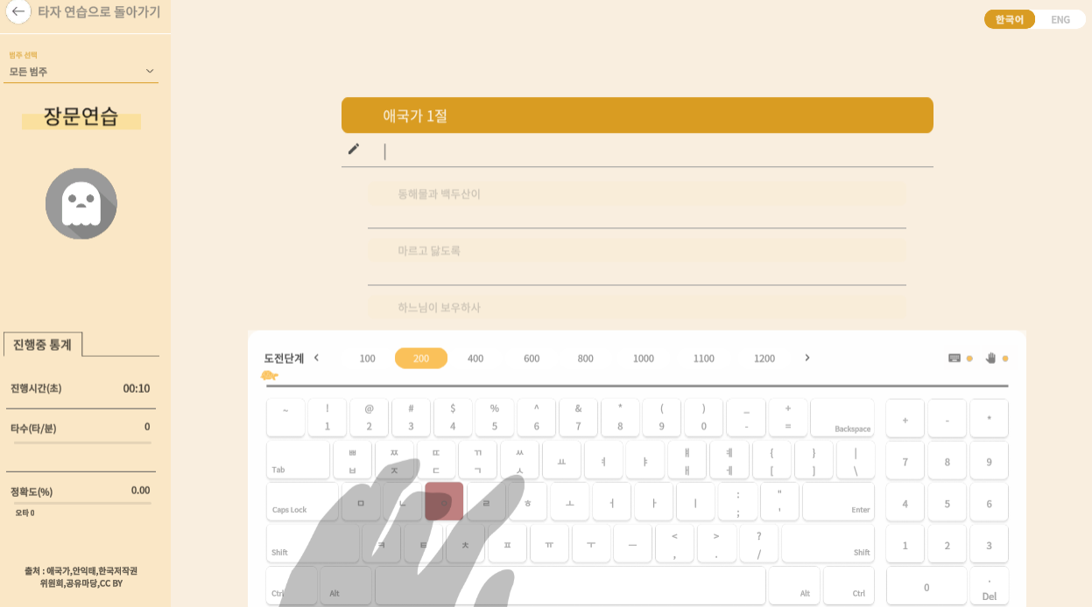Click the Tab key on virtual keyboard
This screenshot has width=1092, height=607.
298,460
